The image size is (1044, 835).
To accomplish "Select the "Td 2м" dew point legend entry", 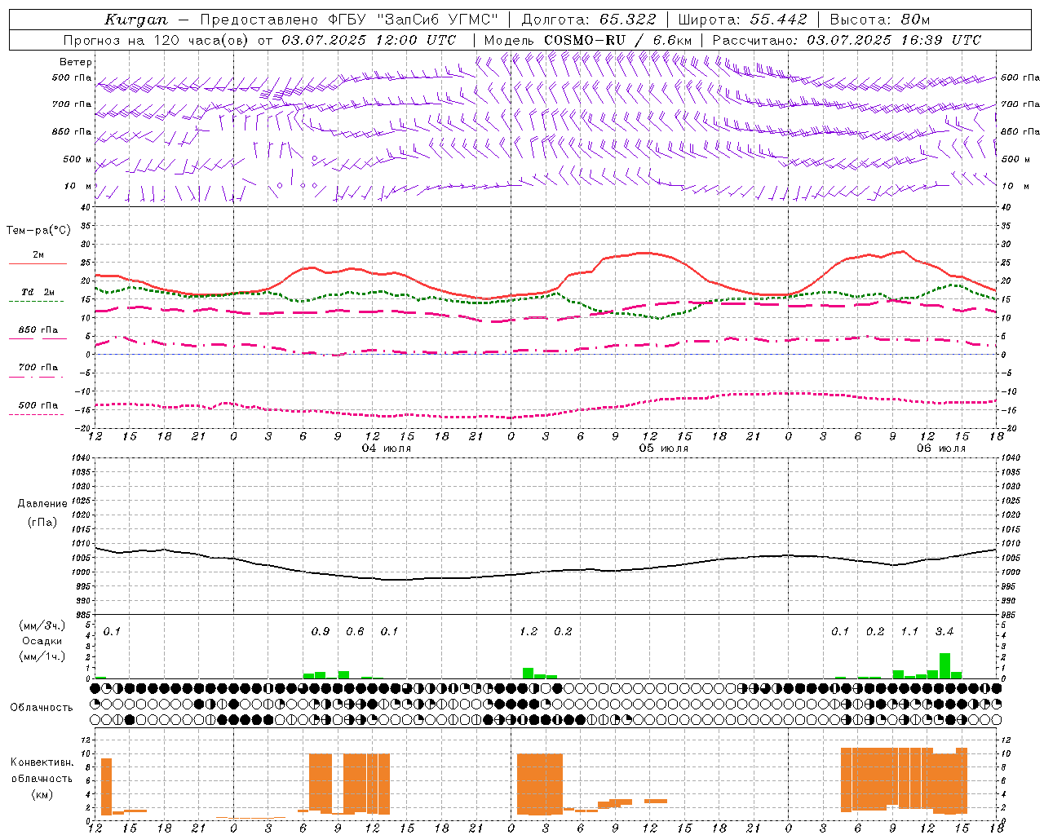I will (38, 292).
